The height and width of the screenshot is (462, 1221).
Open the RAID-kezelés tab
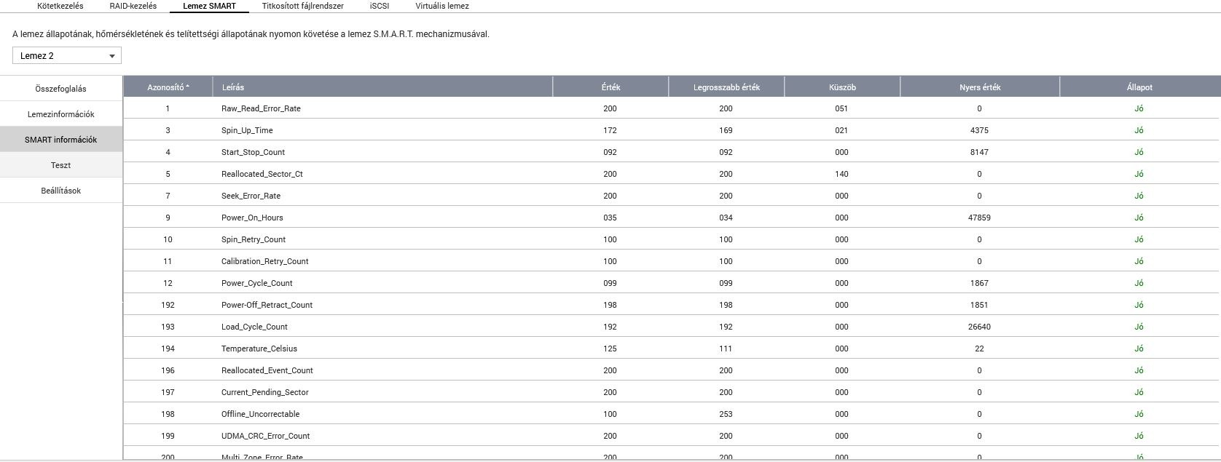point(133,6)
